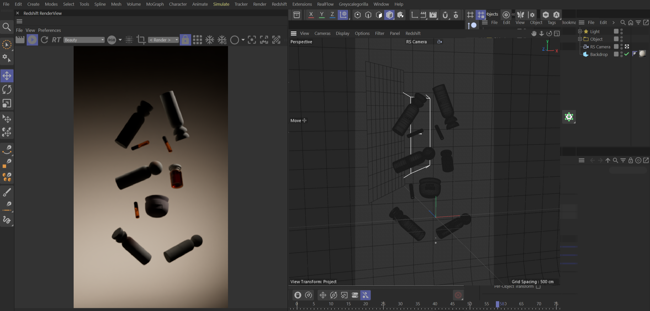This screenshot has height=311, width=650.
Task: Open the Render camera selection dropdown
Action: click(163, 40)
